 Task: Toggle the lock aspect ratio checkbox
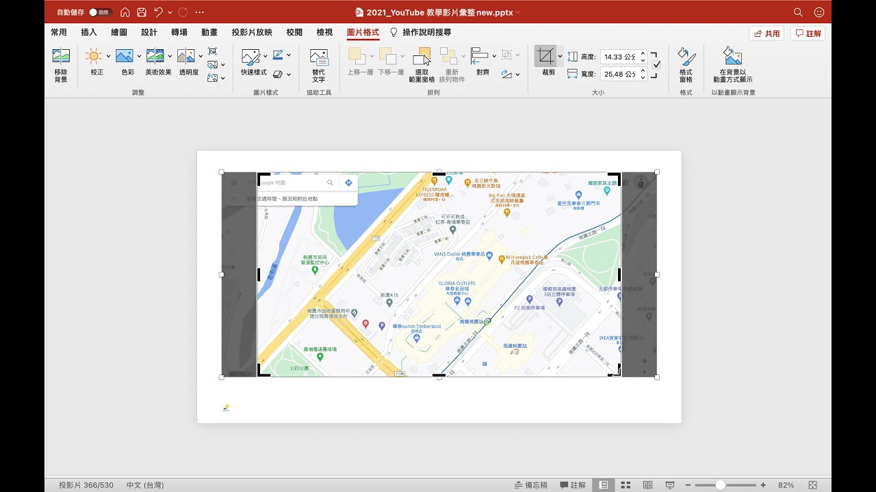[x=656, y=65]
